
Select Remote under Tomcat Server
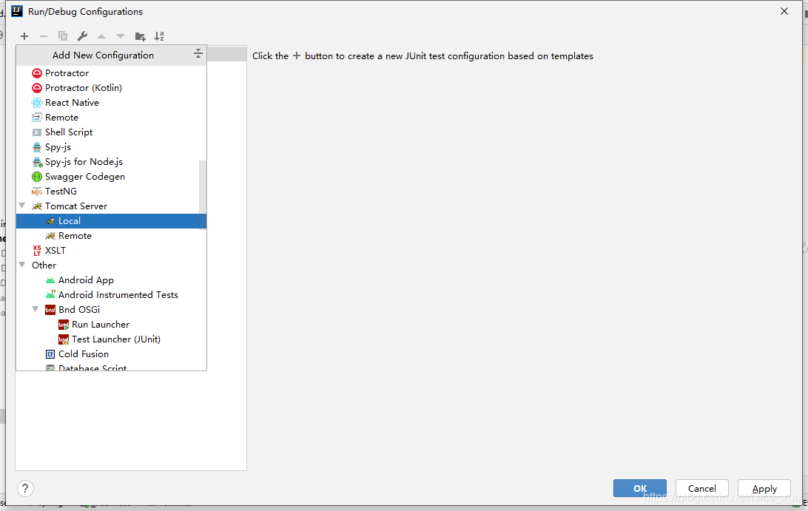point(111,236)
